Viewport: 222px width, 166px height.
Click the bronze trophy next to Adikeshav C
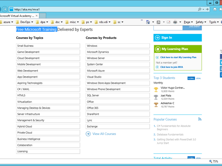tap(156, 105)
